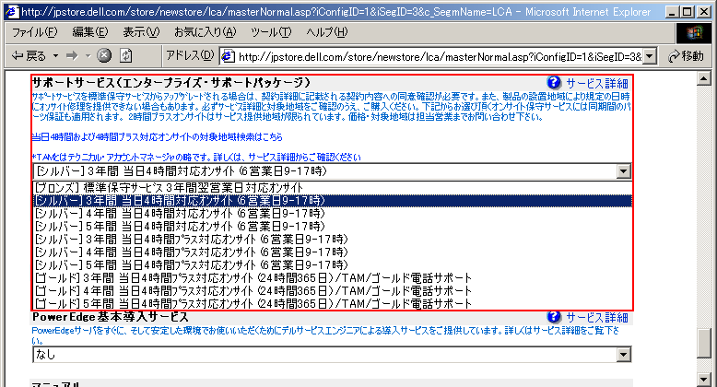The image size is (717, 387).
Task: Select シルバー 4年間 4時間プラス対応オンサイト option
Action: pyautogui.click(x=333, y=252)
